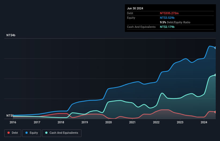Click the blue Equity endpoint marker
Viewport: 220px width, 141px height.
coord(215,48)
